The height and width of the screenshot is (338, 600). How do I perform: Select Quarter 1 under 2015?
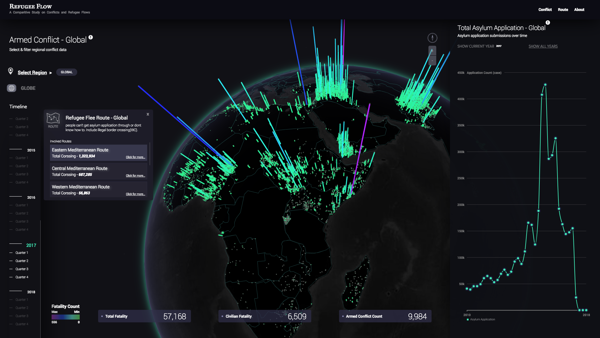pos(22,158)
